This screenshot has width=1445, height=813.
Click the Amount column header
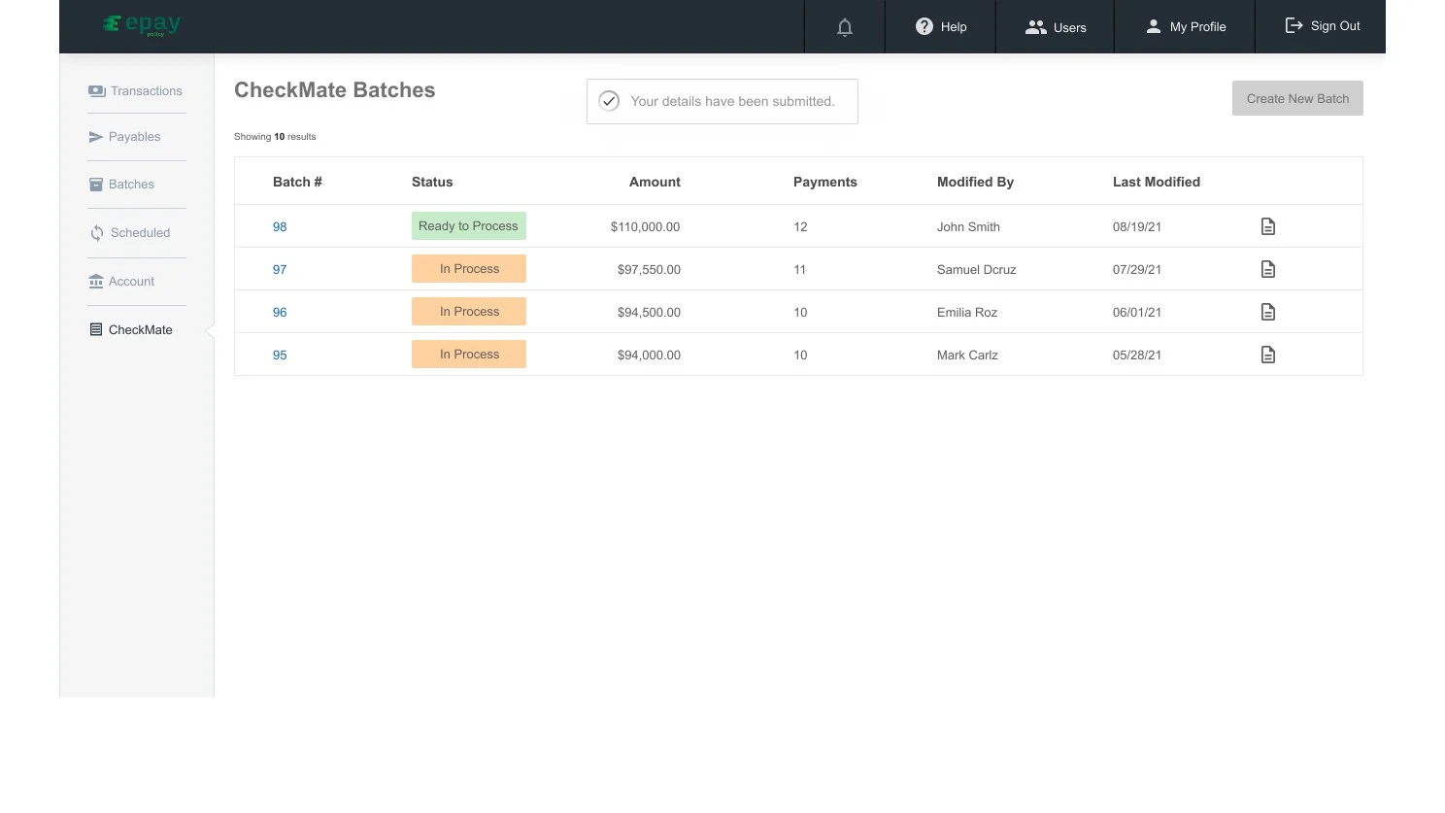coord(655,182)
